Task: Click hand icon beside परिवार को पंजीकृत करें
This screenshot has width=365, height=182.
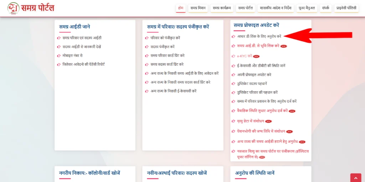Action: point(146,38)
